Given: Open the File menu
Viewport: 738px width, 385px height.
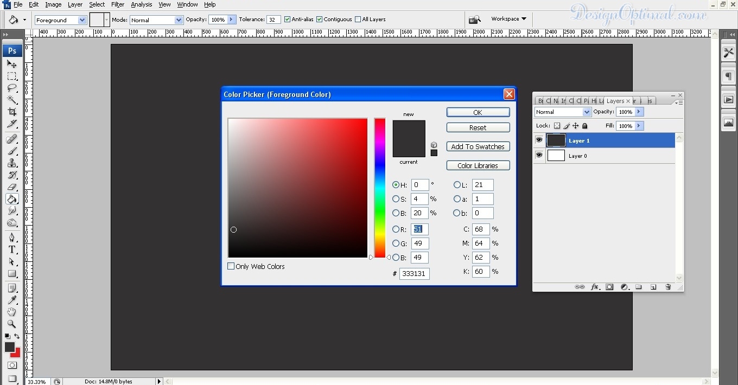Looking at the screenshot, I should 18,4.
